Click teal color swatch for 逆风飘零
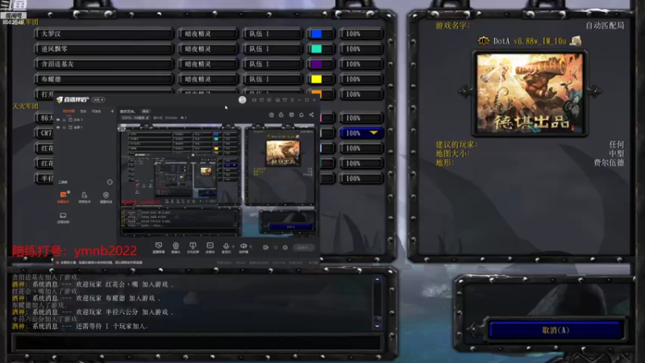This screenshot has height=363, width=645. 317,49
